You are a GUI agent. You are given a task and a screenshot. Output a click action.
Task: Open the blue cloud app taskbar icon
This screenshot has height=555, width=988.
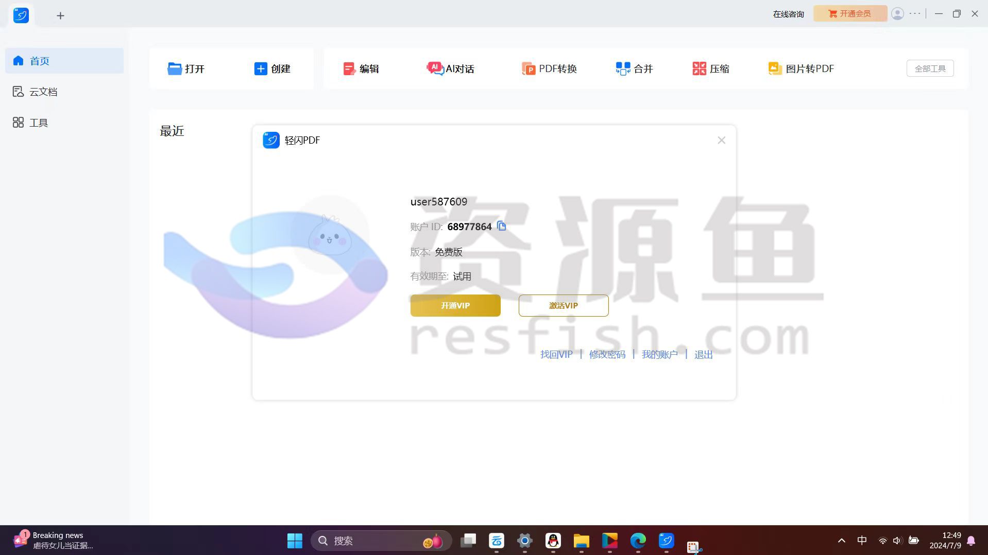pyautogui.click(x=497, y=541)
